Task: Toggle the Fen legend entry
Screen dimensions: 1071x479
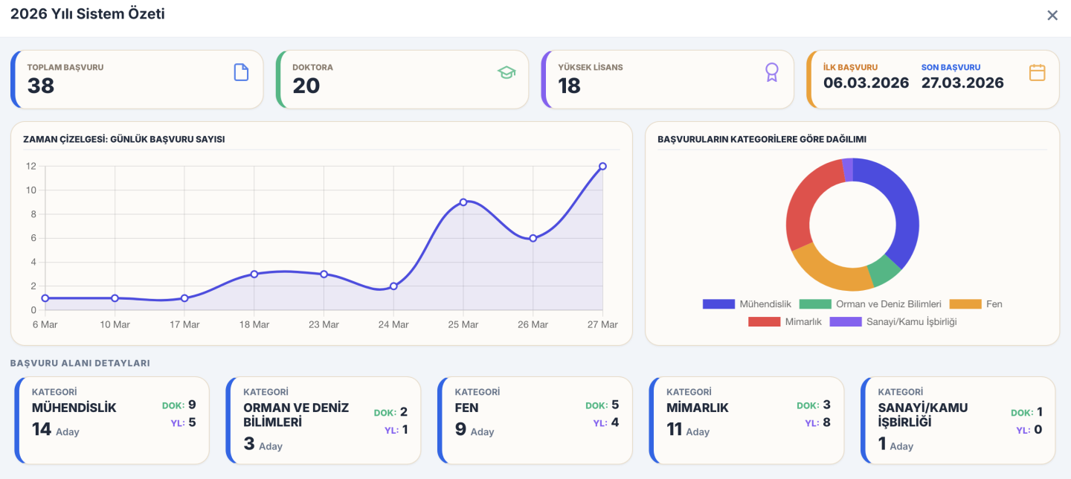Action: (976, 304)
